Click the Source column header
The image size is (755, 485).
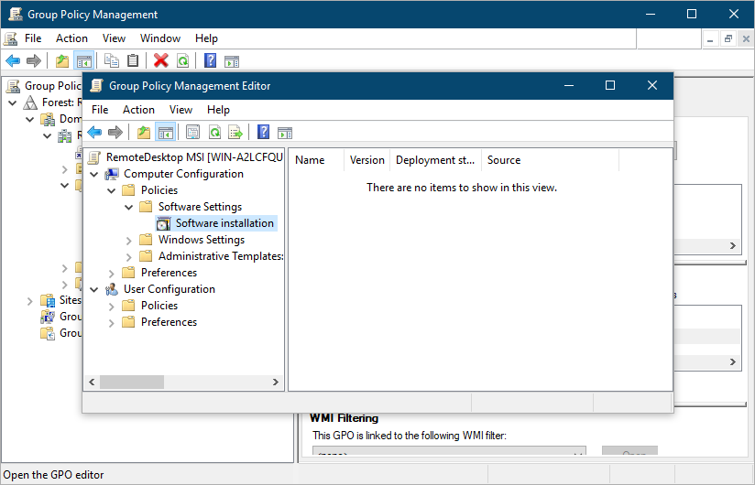pos(504,160)
